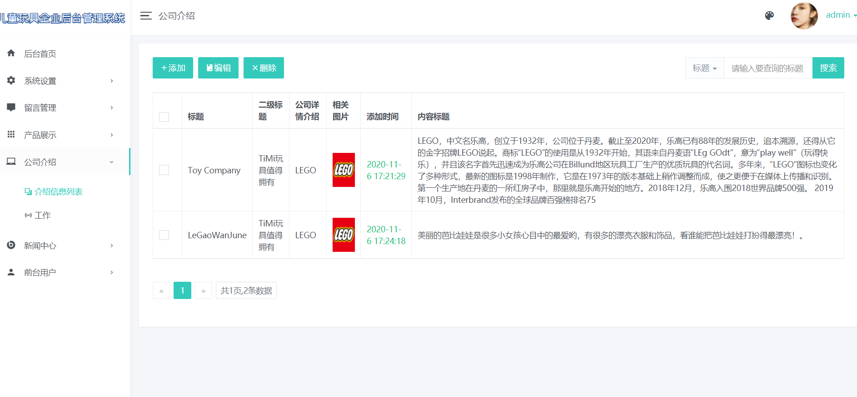Screen dimensions: 857x397
Task: Toggle the select-all checkbox in table header
Action: [x=164, y=117]
